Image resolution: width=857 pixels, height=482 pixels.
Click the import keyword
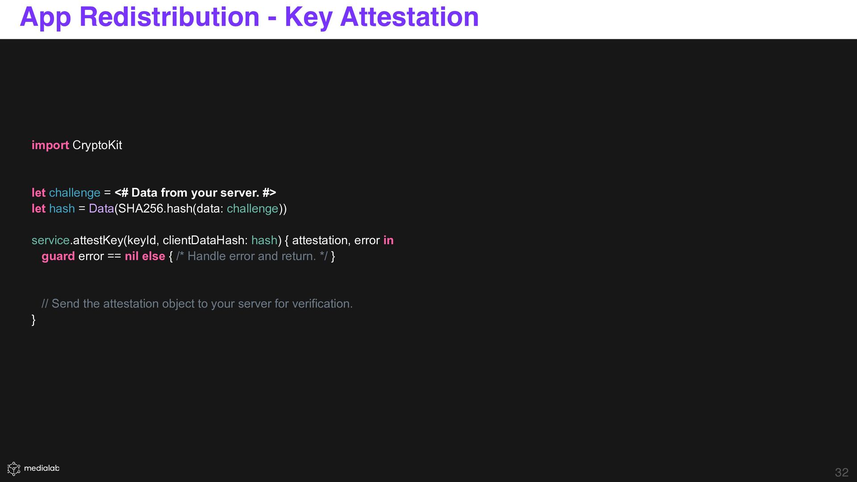pyautogui.click(x=50, y=145)
